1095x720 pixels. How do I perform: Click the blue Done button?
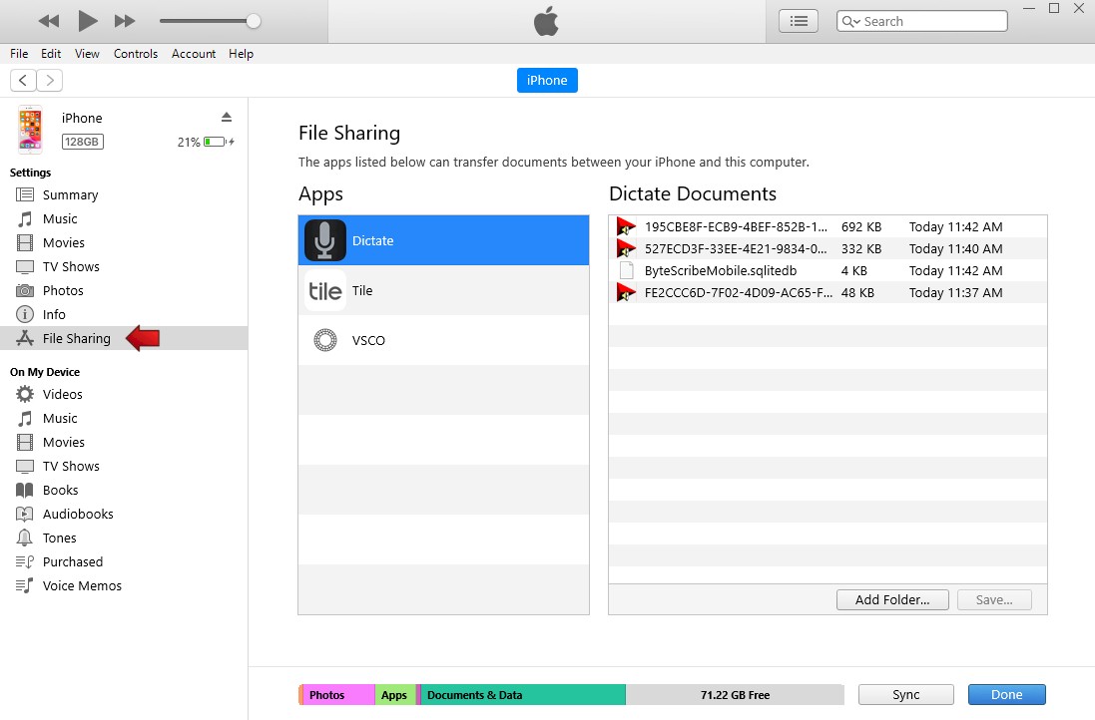coord(1006,694)
